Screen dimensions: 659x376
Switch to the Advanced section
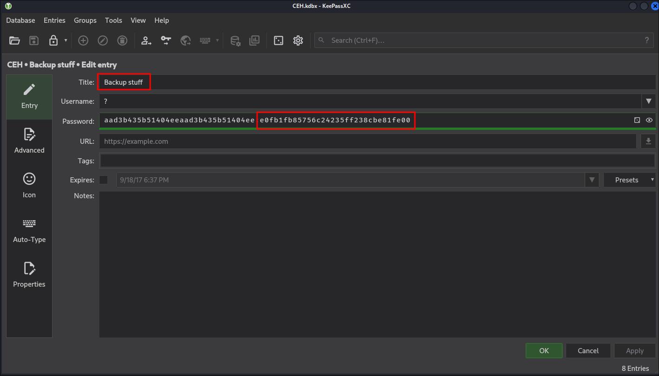coord(29,141)
